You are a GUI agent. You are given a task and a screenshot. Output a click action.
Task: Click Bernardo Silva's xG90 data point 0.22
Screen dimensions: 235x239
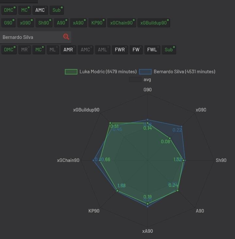(181, 127)
